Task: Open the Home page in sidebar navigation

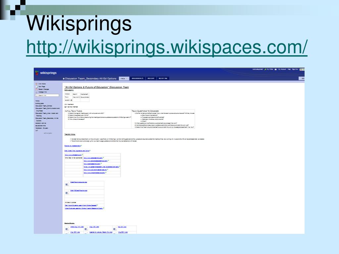Action: (37, 101)
